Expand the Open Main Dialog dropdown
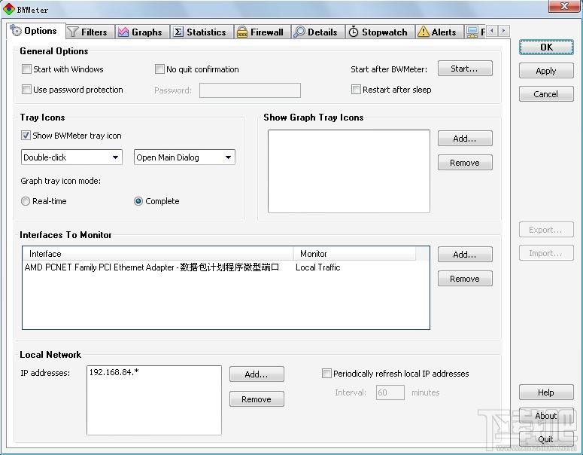583x455 pixels. [184, 157]
